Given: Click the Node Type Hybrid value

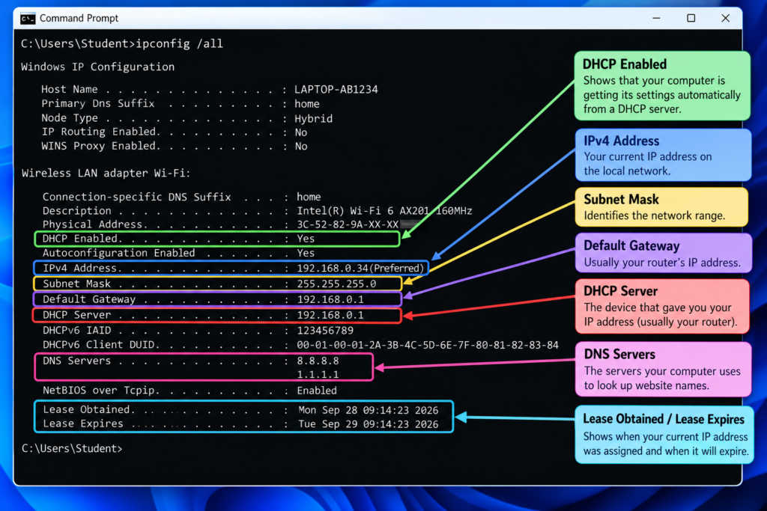Looking at the screenshot, I should coord(314,119).
